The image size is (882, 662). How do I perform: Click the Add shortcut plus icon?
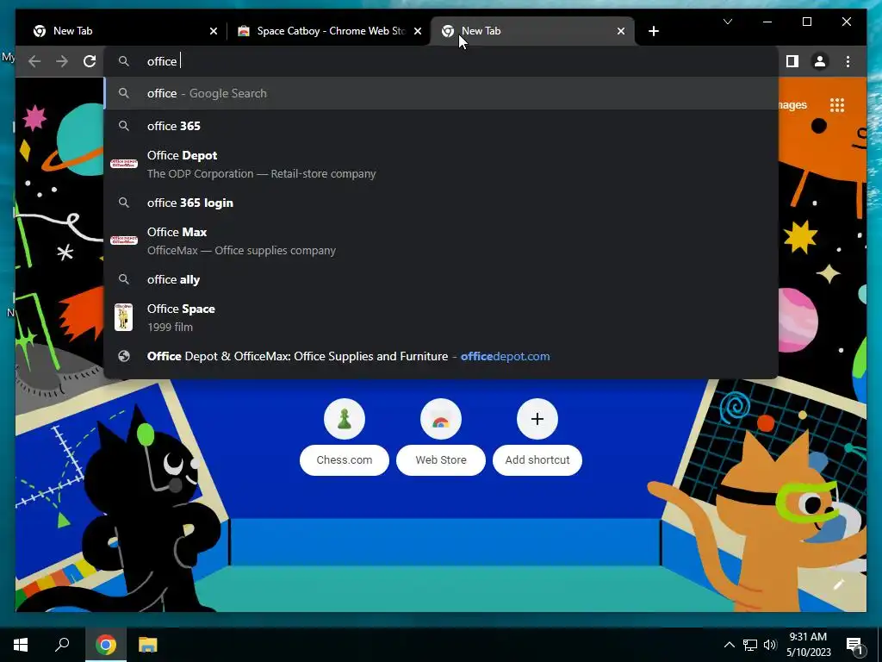pyautogui.click(x=537, y=419)
